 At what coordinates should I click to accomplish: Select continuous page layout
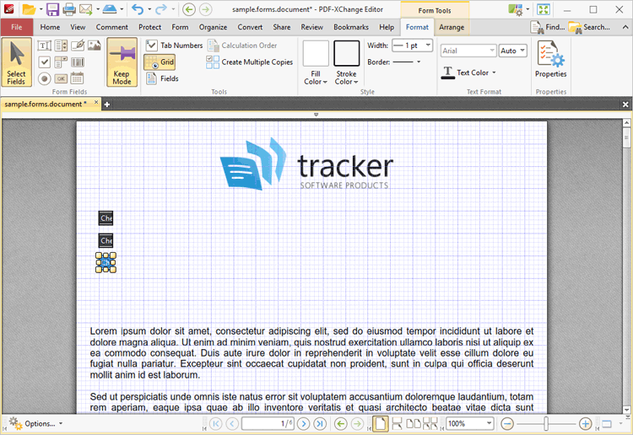(397, 423)
